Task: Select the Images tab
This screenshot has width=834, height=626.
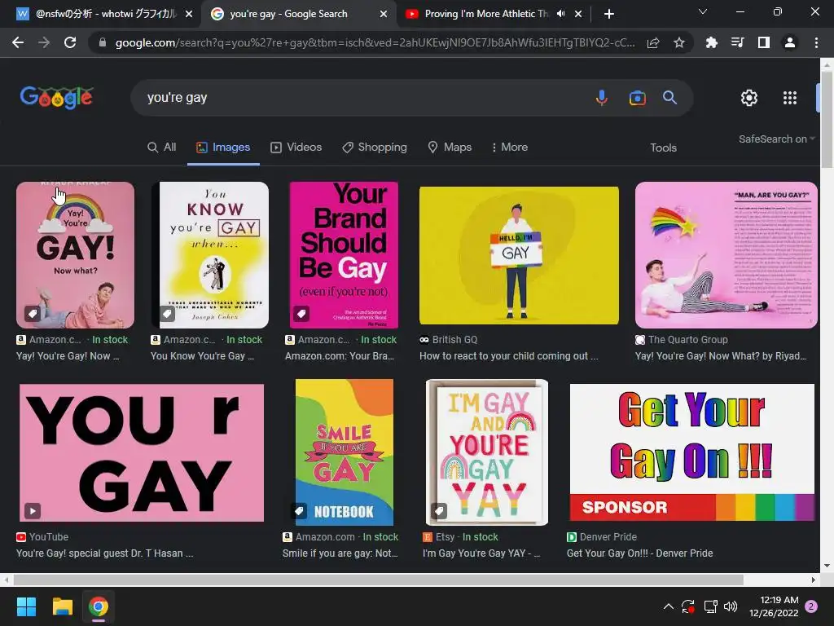Action: pyautogui.click(x=223, y=148)
